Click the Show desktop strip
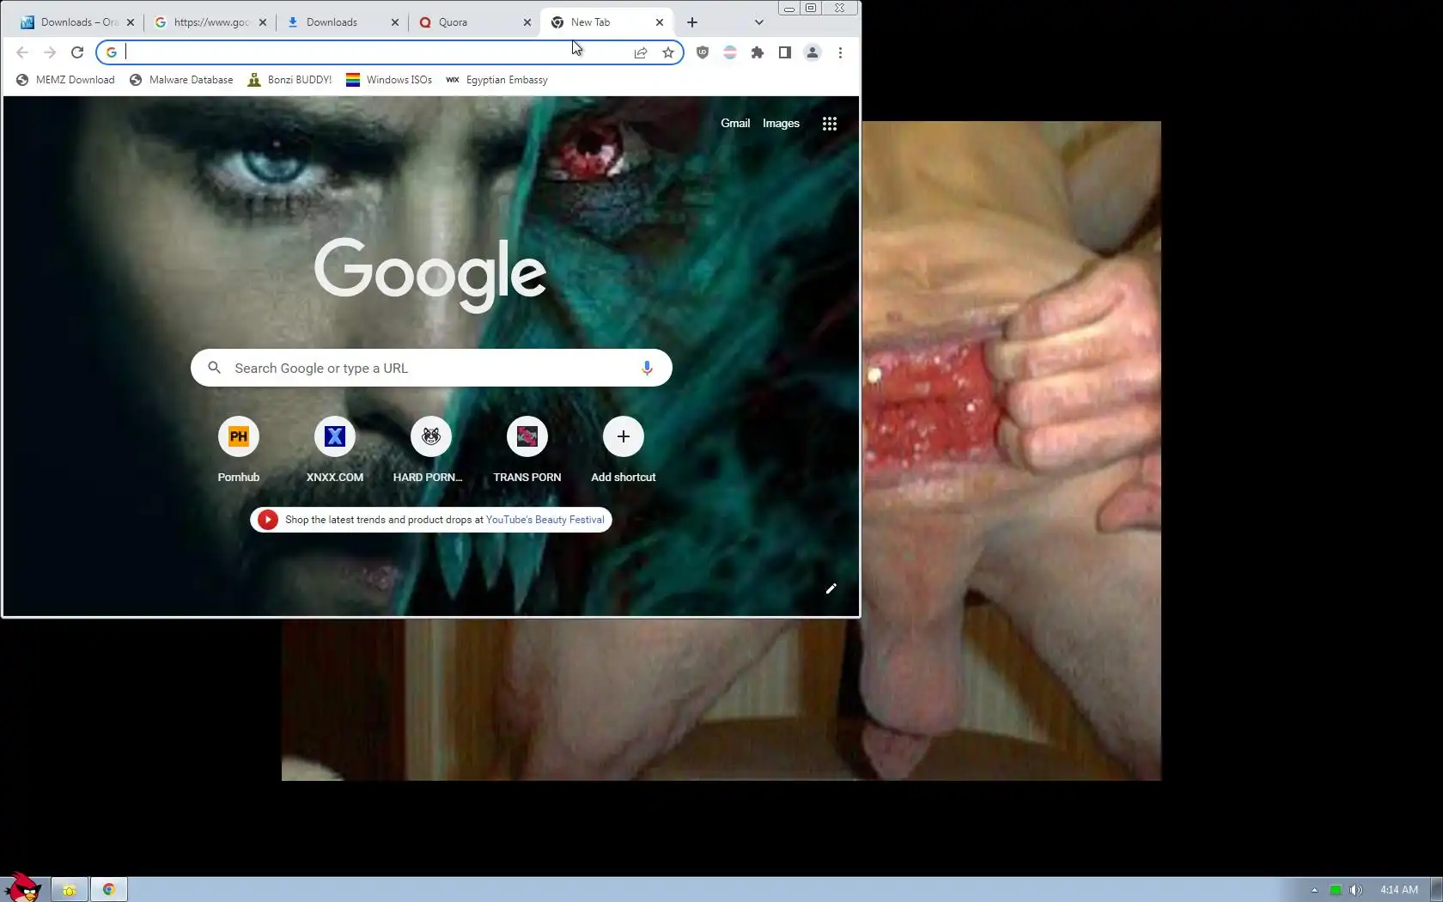Image resolution: width=1443 pixels, height=902 pixels. pyautogui.click(x=1436, y=890)
